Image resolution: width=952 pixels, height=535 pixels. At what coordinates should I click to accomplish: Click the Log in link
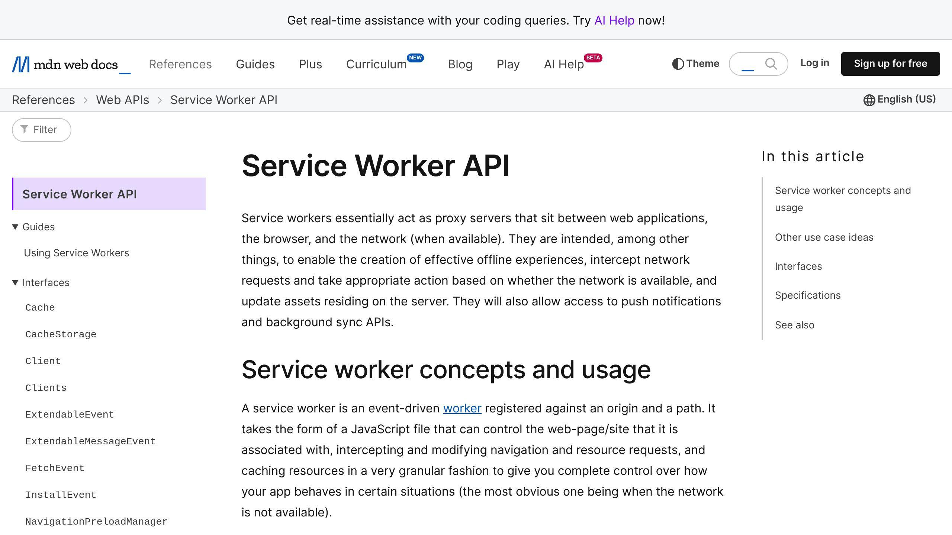814,63
